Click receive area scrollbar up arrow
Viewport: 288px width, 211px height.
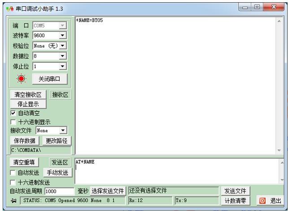click(x=279, y=21)
